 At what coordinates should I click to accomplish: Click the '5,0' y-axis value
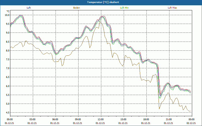(x=8, y=104)
